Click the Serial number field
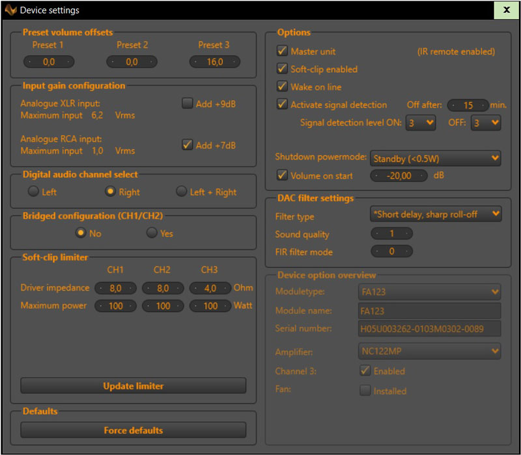Viewport: 521px width, 455px height. tap(429, 329)
